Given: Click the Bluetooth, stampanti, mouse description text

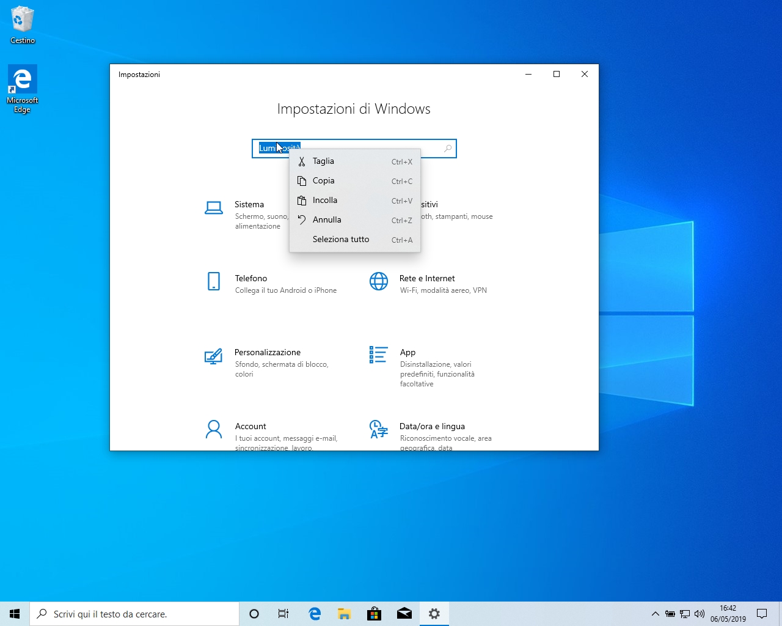Looking at the screenshot, I should 456,216.
